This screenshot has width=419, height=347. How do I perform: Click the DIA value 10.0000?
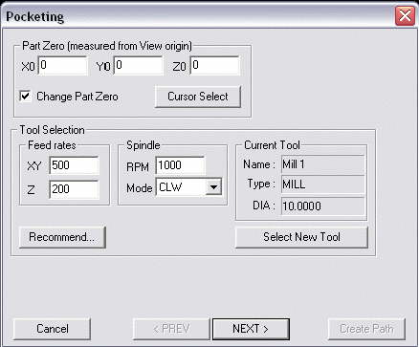click(x=323, y=206)
